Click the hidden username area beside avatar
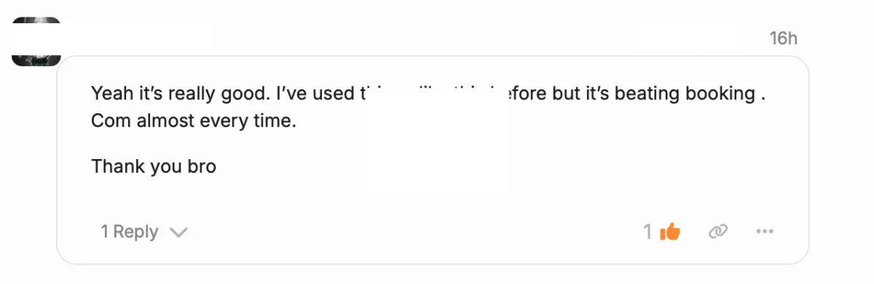 138,38
